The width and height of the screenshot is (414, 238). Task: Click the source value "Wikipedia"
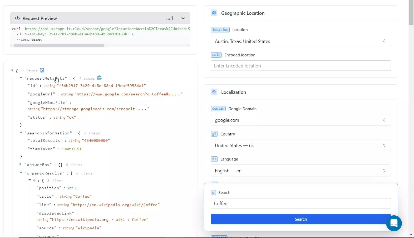(88, 228)
